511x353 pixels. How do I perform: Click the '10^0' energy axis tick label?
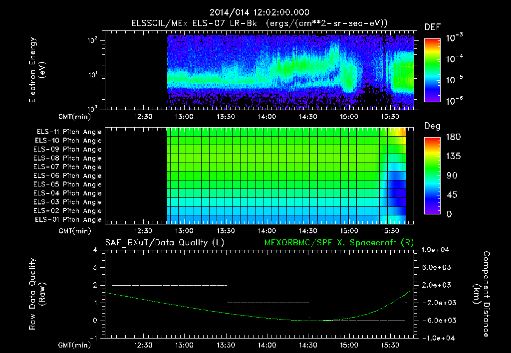92,108
